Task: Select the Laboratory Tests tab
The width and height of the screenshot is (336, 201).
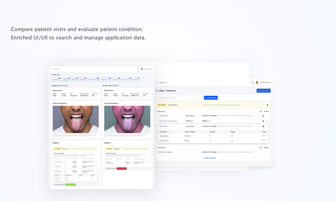Action: pyautogui.click(x=105, y=80)
